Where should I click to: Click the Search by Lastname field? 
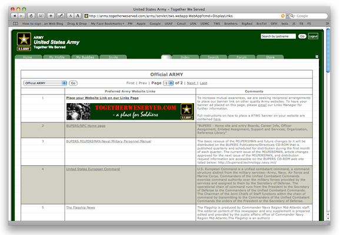(278, 36)
